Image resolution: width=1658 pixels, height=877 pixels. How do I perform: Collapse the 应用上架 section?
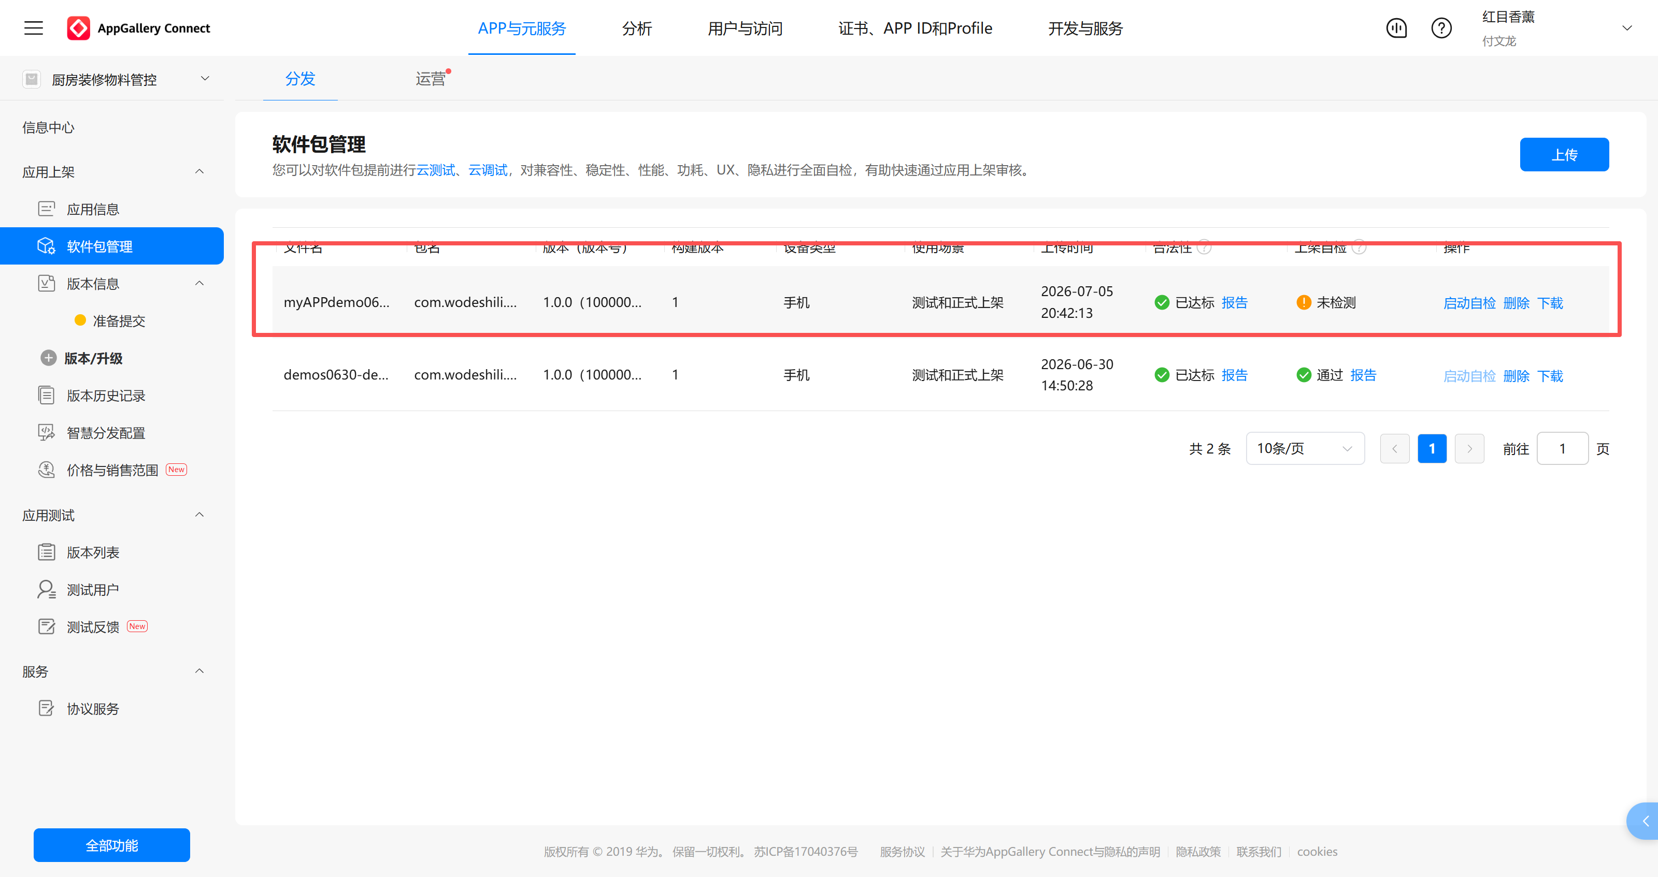click(199, 171)
